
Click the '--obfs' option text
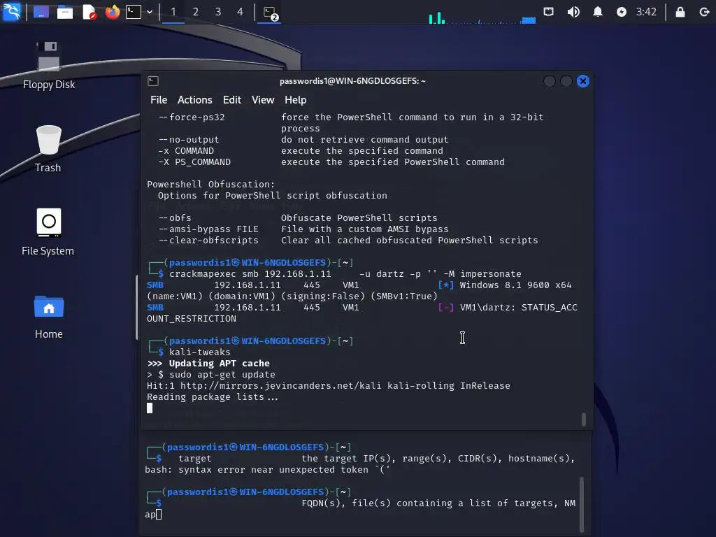pos(174,218)
